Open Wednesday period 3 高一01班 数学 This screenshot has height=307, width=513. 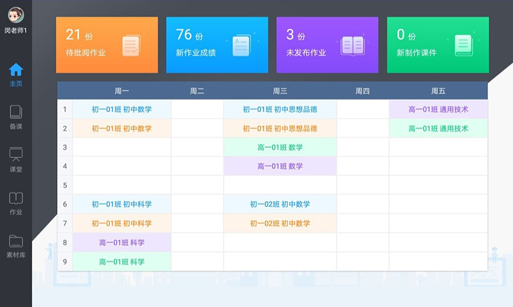click(x=280, y=147)
